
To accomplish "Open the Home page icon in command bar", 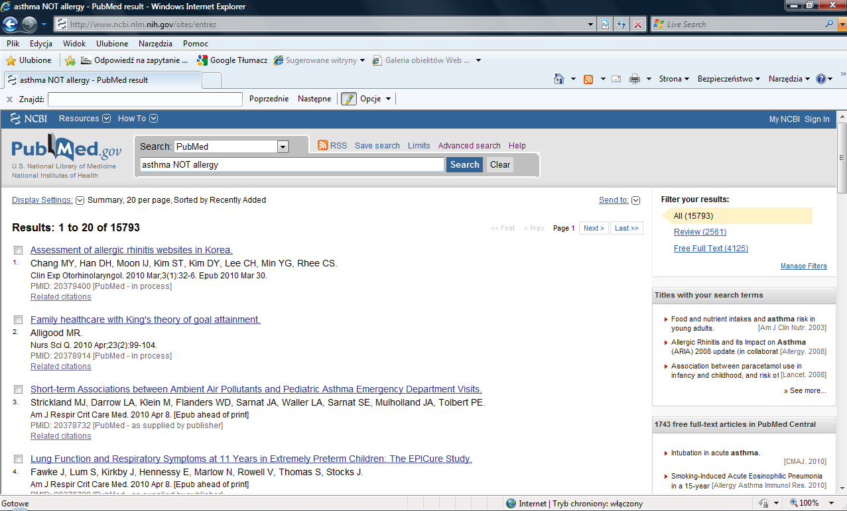I will click(560, 79).
